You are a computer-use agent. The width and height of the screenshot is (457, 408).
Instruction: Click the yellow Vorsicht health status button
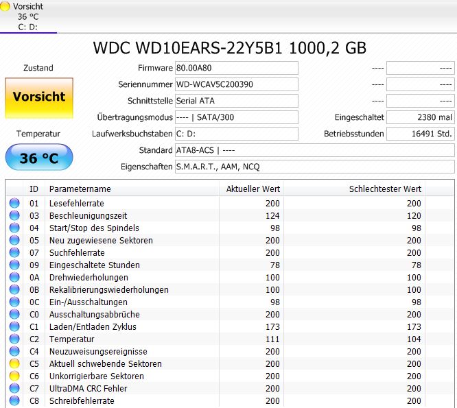(39, 98)
